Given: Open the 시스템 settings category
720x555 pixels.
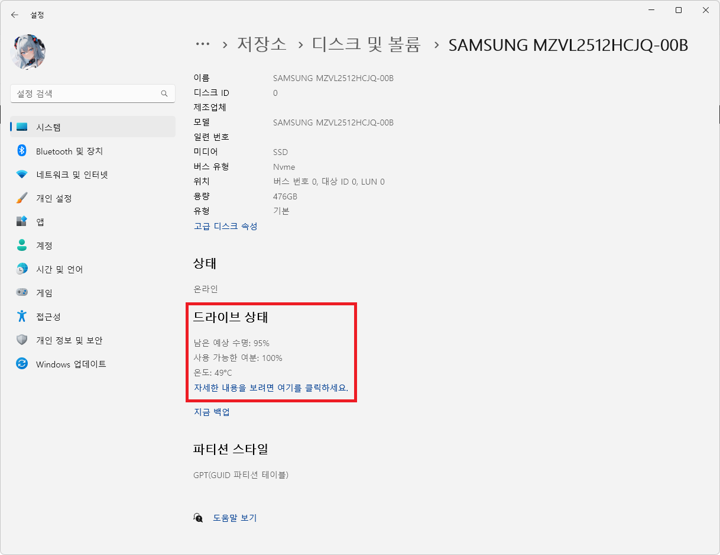Looking at the screenshot, I should pos(93,127).
